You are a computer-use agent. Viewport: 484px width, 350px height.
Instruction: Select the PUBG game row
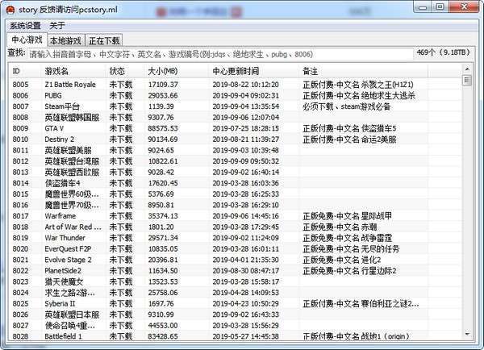click(x=235, y=95)
